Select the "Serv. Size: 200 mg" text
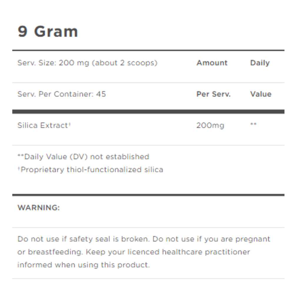 click(x=53, y=63)
